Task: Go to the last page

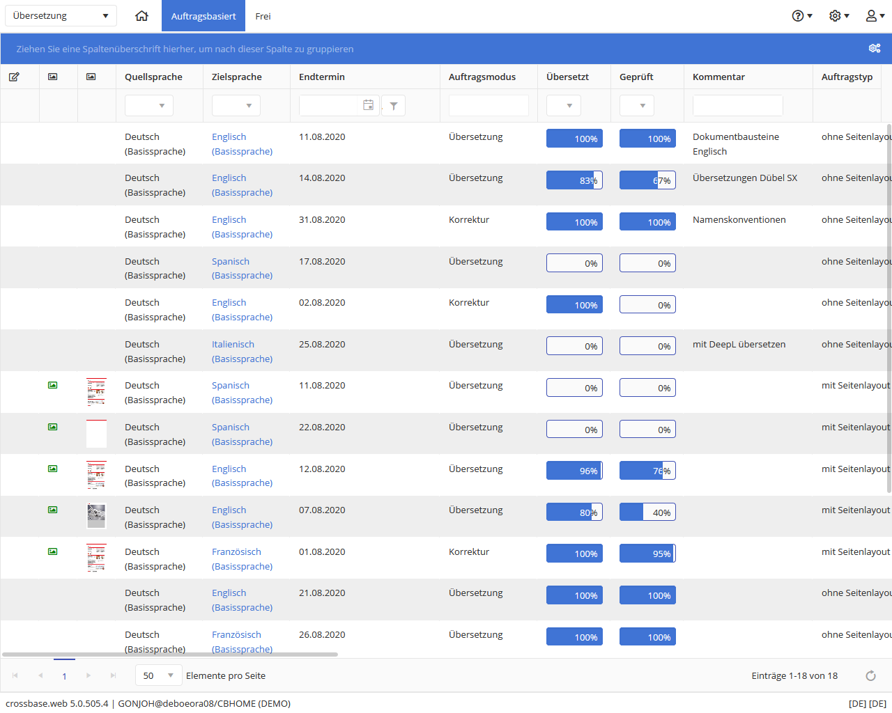Action: [113, 675]
